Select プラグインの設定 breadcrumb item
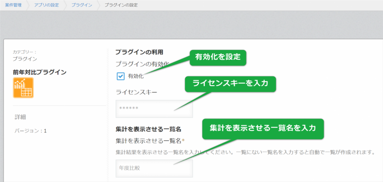 click(121, 5)
